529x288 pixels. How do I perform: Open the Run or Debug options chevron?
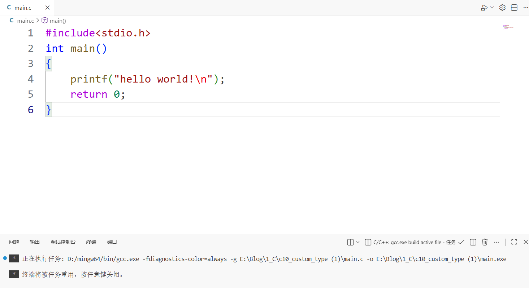[x=492, y=8]
